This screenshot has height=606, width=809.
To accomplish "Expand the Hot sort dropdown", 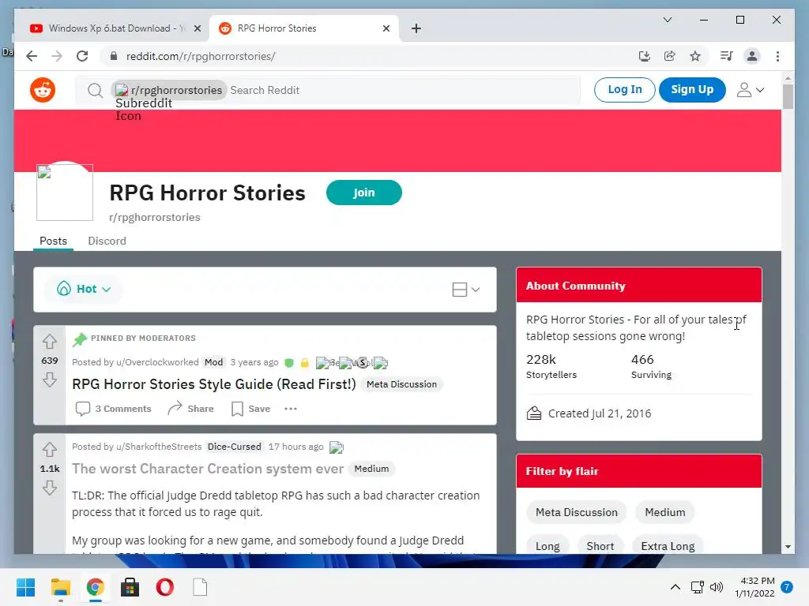I will click(84, 289).
